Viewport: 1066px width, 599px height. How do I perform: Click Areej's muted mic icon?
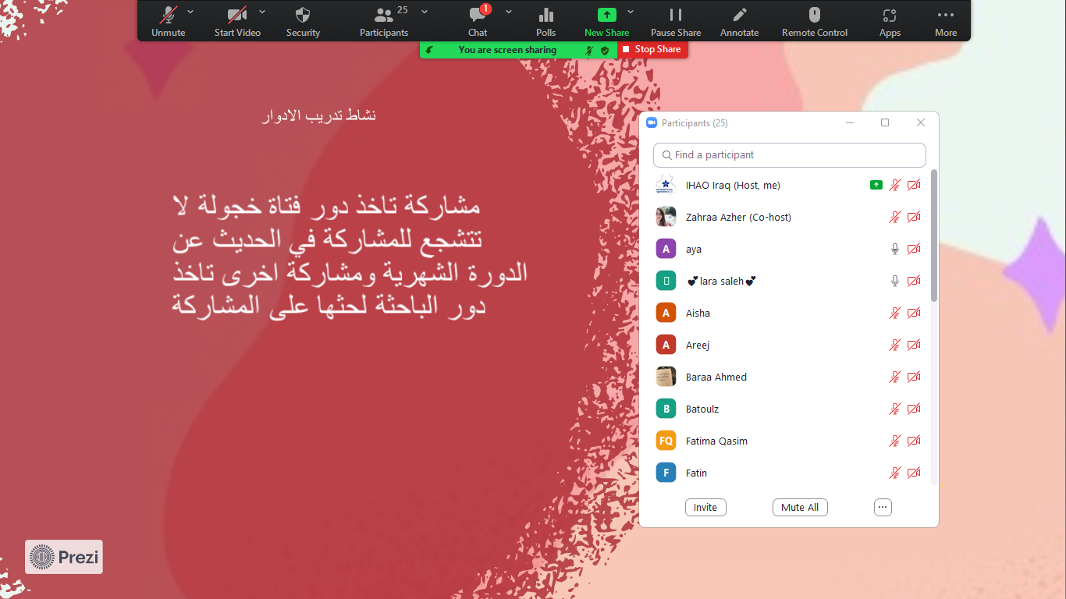pos(895,345)
